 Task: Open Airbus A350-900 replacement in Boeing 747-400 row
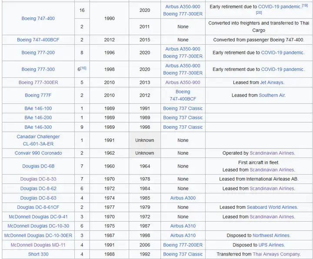[183, 7]
